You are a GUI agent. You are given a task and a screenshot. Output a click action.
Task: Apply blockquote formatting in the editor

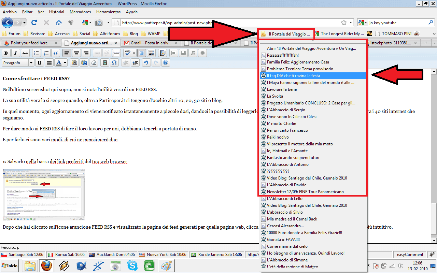(x=56, y=53)
